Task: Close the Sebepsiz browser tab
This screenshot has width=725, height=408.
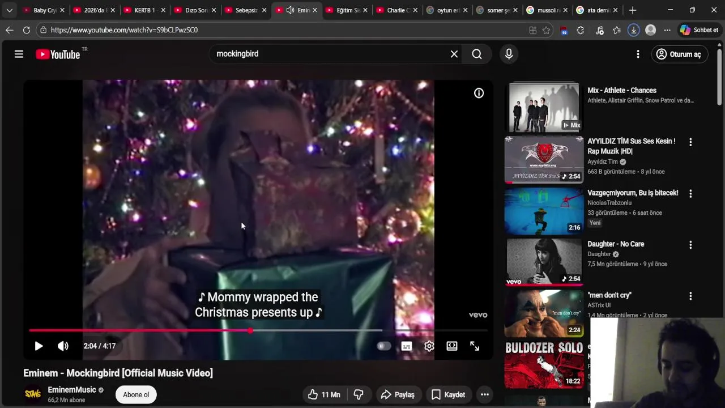Action: [x=264, y=10]
